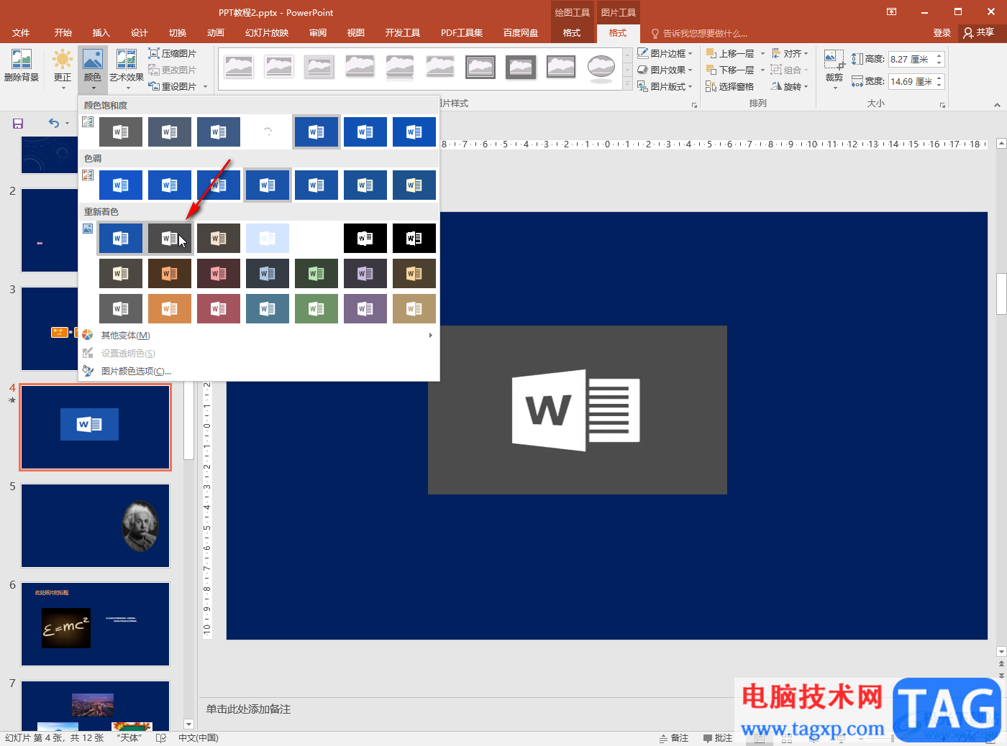Select the oval picture style in the gallery
This screenshot has width=1007, height=746.
point(601,67)
